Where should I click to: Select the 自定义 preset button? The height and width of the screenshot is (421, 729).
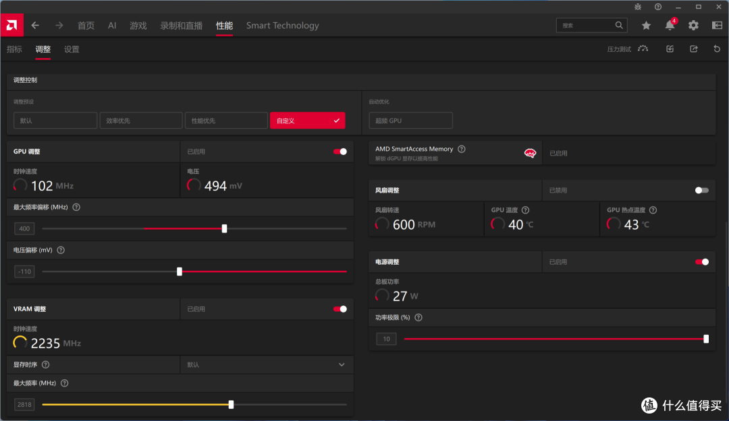(x=307, y=120)
